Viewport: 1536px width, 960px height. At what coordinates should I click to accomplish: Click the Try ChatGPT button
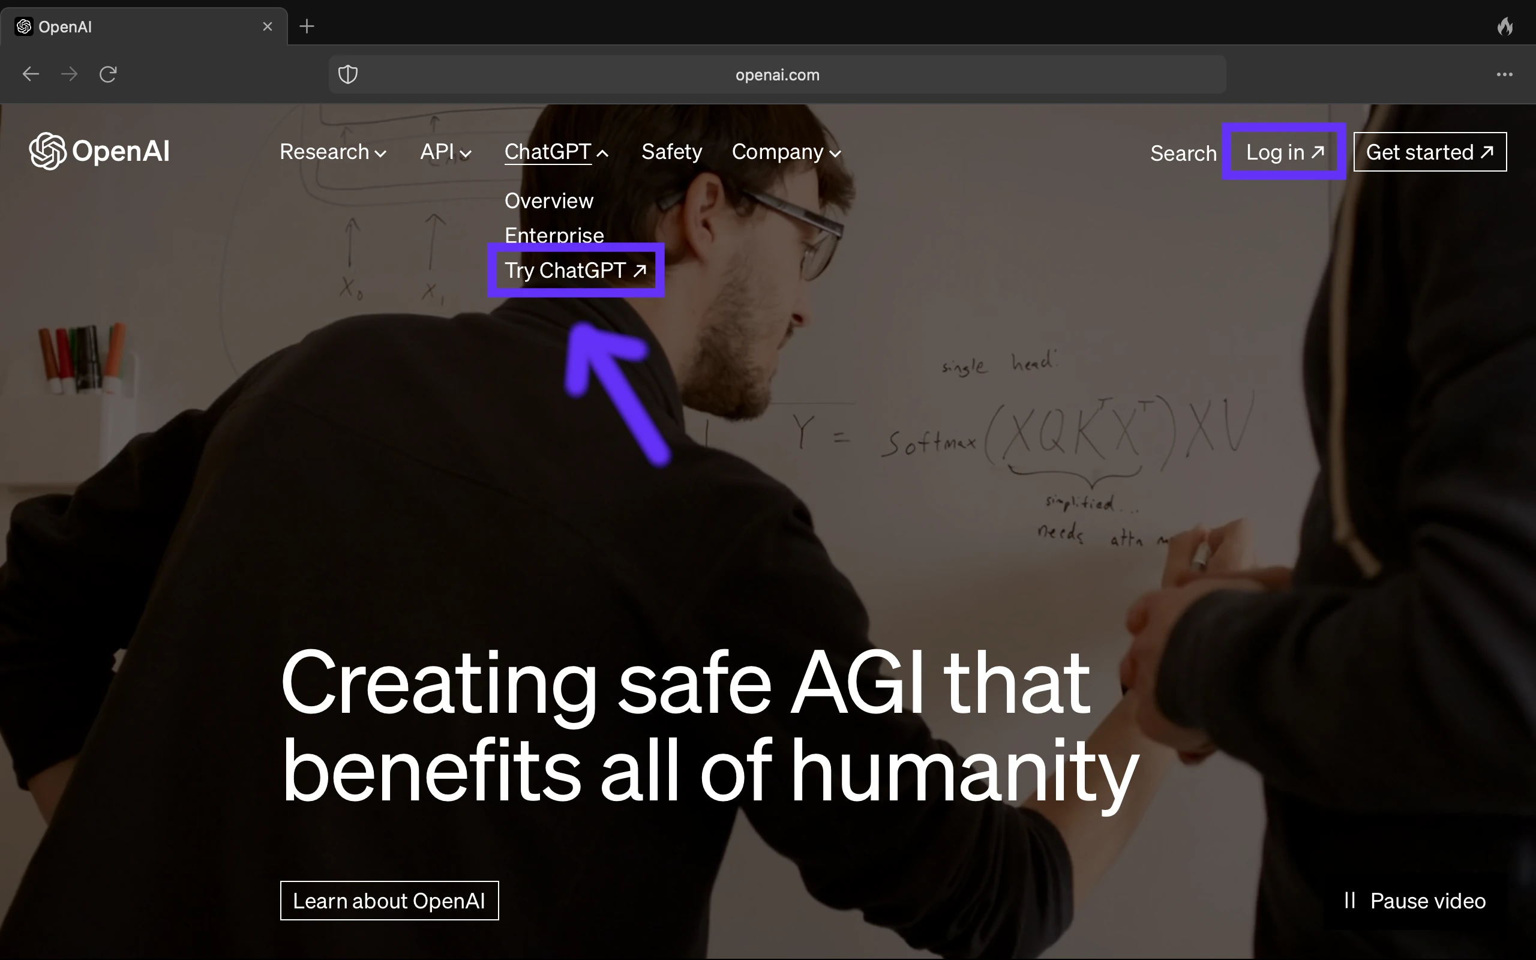[574, 271]
